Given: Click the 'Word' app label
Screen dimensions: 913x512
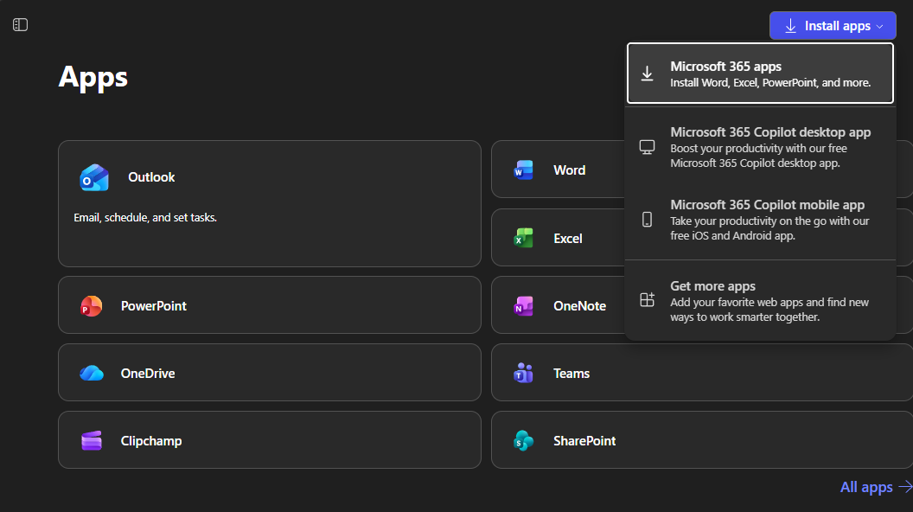Looking at the screenshot, I should point(570,170).
